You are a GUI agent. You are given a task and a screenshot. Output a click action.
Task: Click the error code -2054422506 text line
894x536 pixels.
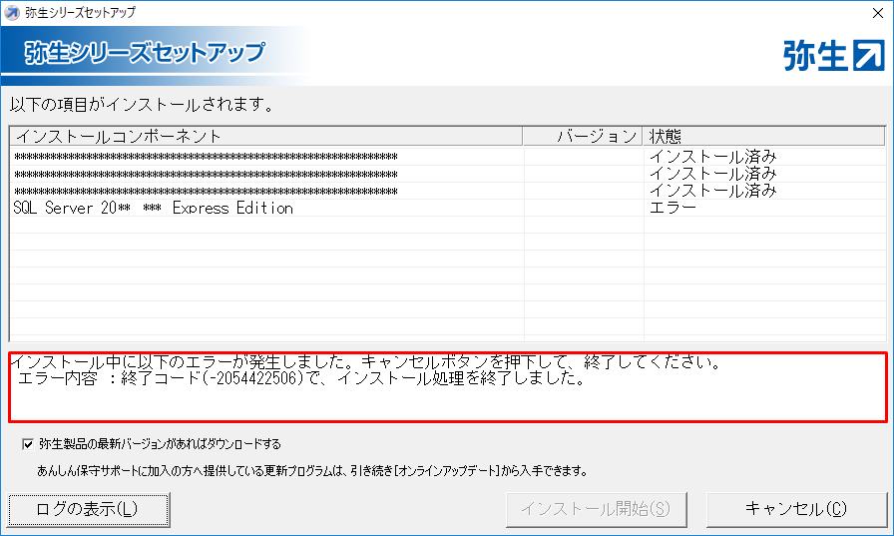[300, 378]
